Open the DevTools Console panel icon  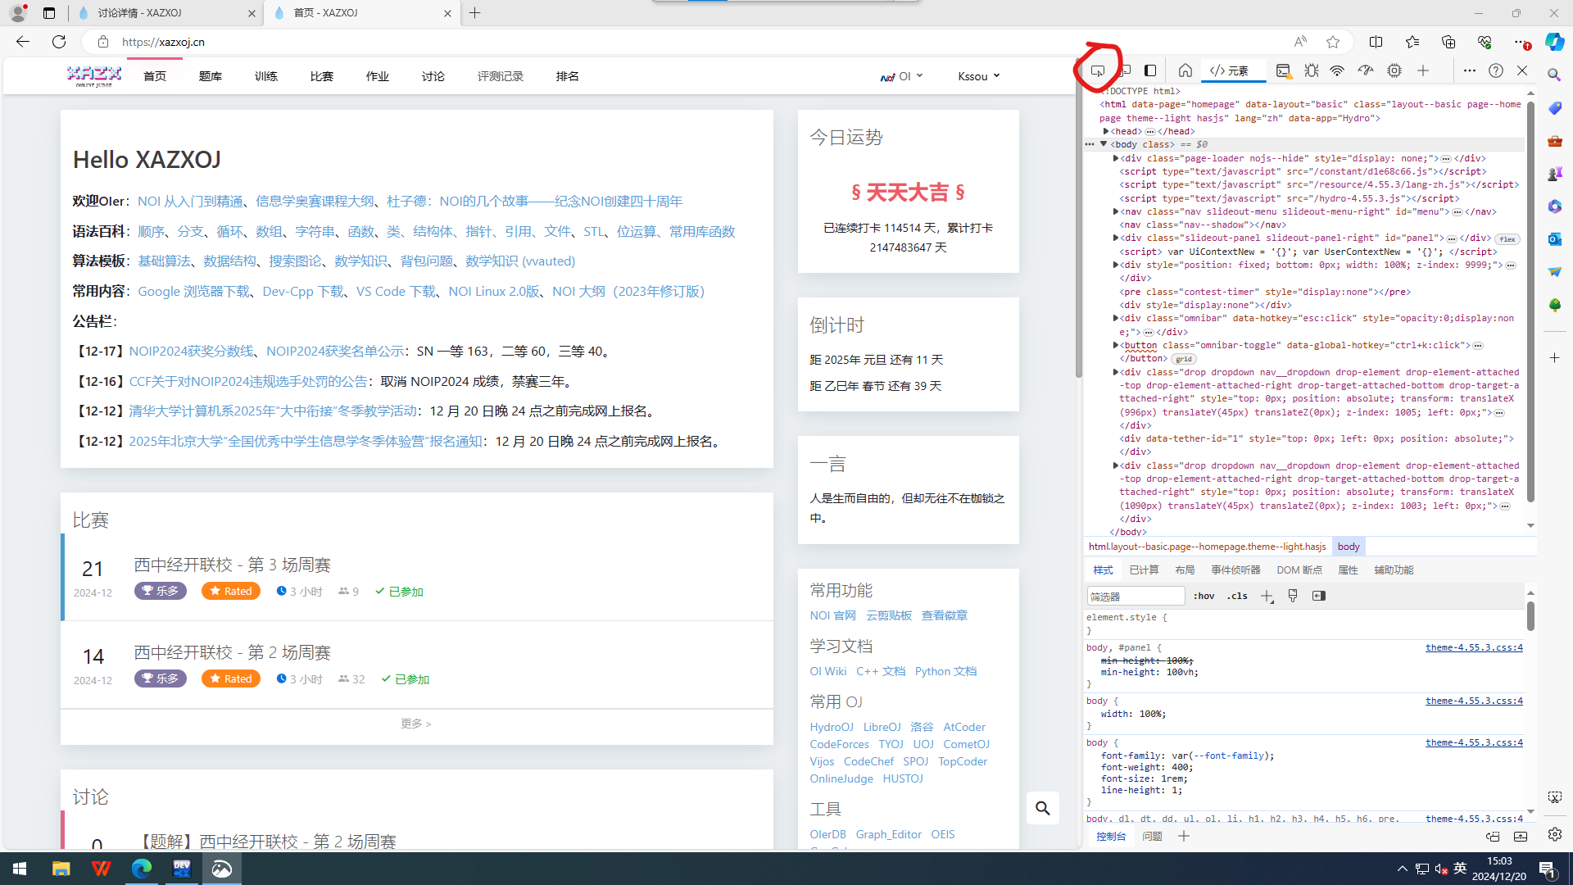click(1283, 71)
